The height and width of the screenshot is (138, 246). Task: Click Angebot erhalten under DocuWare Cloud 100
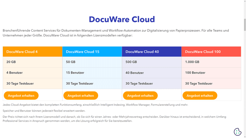click(x=200, y=96)
